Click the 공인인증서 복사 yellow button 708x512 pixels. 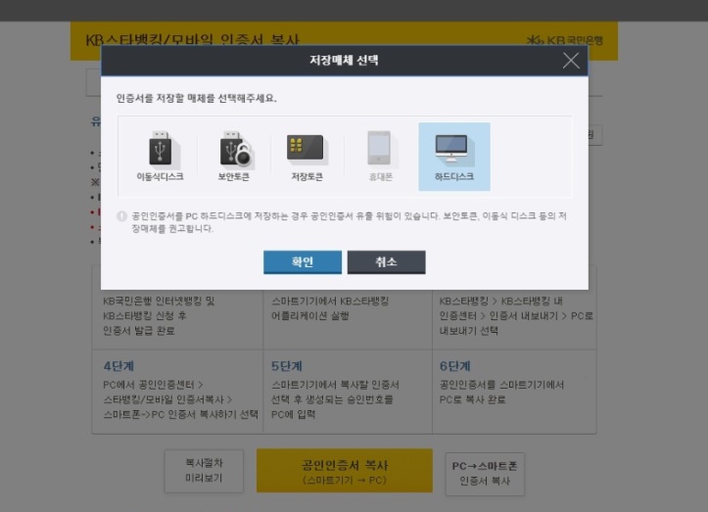345,471
